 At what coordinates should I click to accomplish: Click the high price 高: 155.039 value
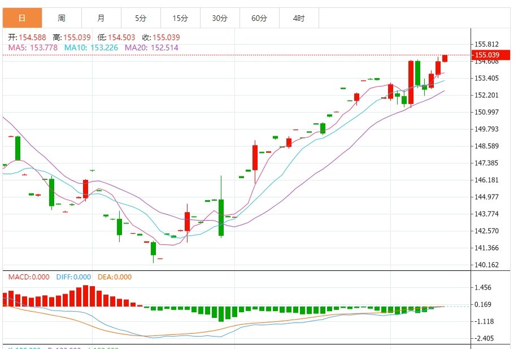click(72, 37)
